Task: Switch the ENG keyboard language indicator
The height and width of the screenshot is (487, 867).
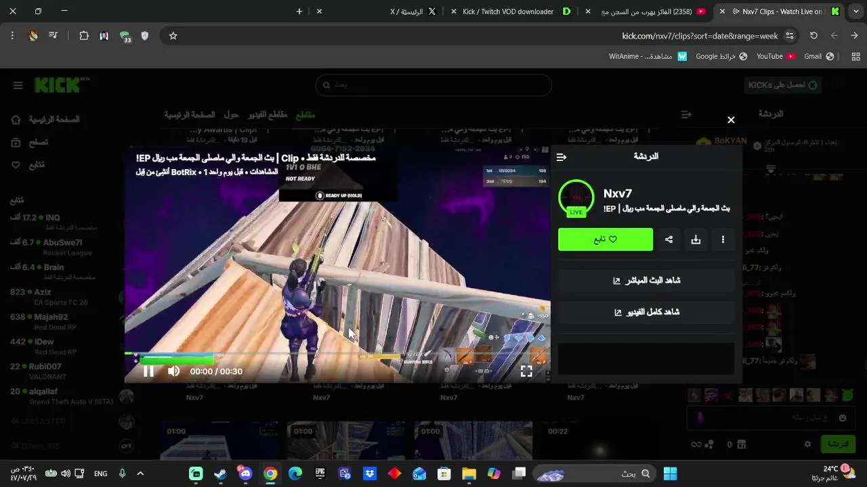Action: pos(101,473)
